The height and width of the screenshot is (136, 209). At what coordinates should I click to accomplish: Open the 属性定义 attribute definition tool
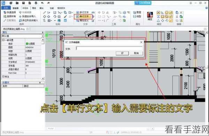(83, 20)
